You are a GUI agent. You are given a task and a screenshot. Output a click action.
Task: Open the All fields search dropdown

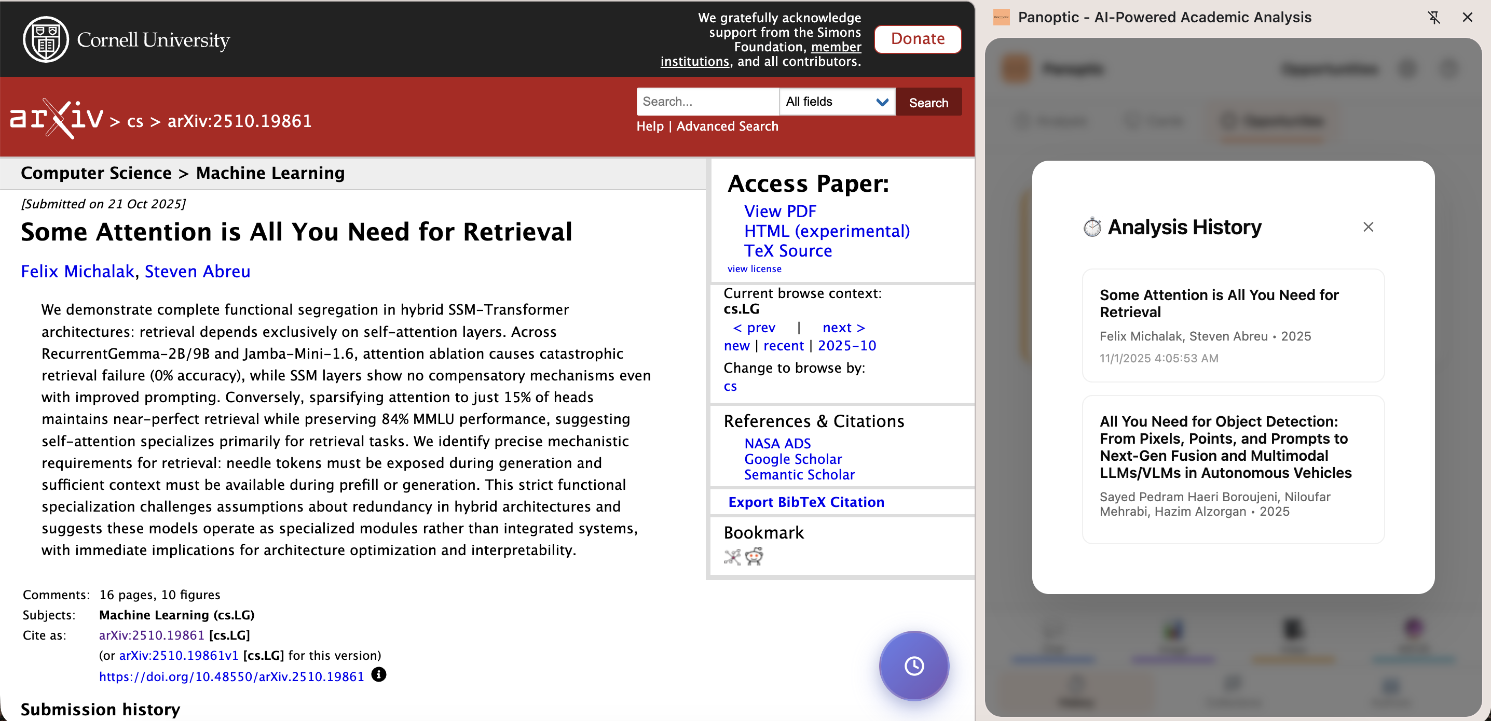(837, 102)
